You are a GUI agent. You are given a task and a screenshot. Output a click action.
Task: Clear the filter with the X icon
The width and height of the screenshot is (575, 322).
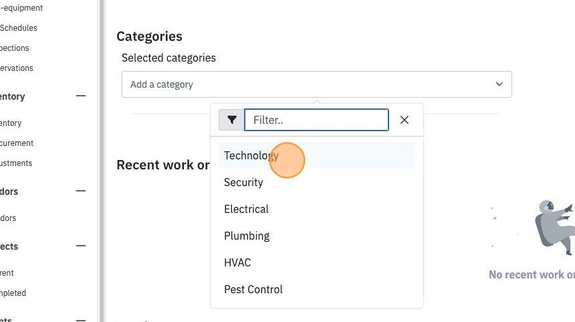click(x=404, y=120)
